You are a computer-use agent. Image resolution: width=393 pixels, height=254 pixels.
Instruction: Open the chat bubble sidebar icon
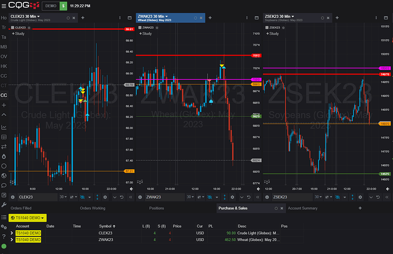tap(4, 185)
